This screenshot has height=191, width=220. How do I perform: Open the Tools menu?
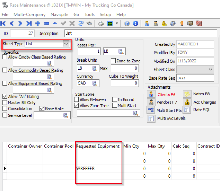(89, 15)
